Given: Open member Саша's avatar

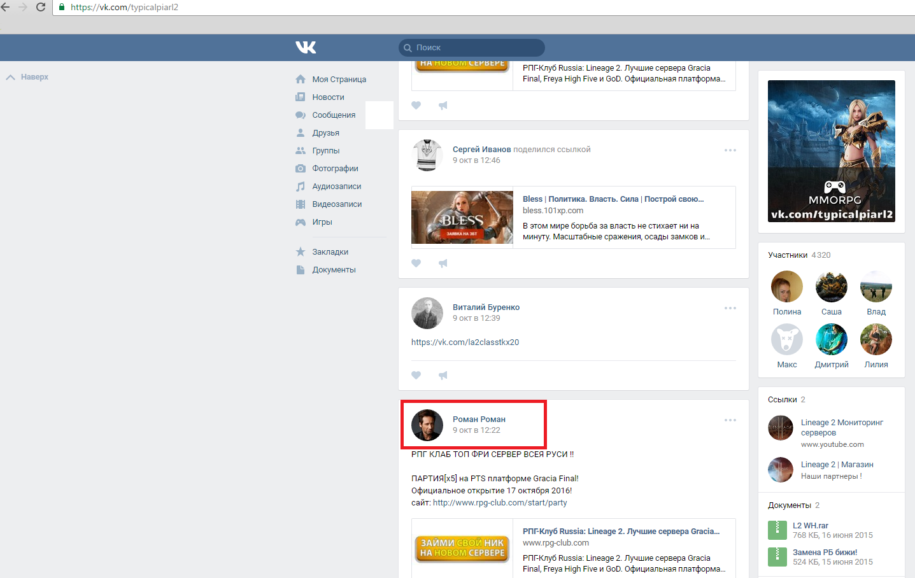Looking at the screenshot, I should (832, 286).
